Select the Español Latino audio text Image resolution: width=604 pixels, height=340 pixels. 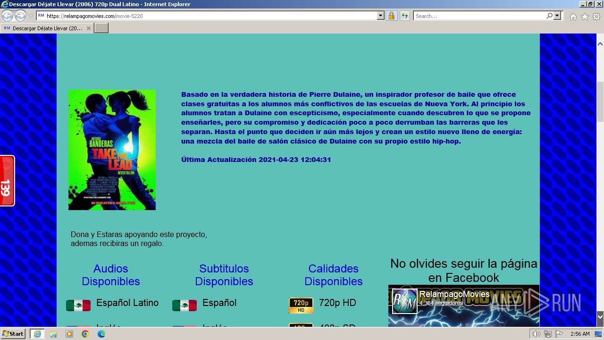127,303
